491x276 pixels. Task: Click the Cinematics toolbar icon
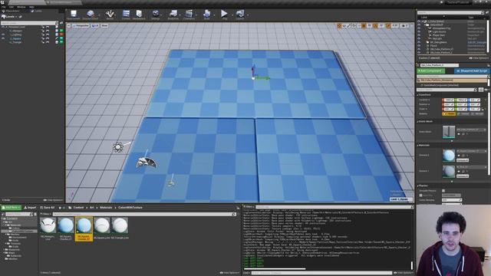pos(189,14)
